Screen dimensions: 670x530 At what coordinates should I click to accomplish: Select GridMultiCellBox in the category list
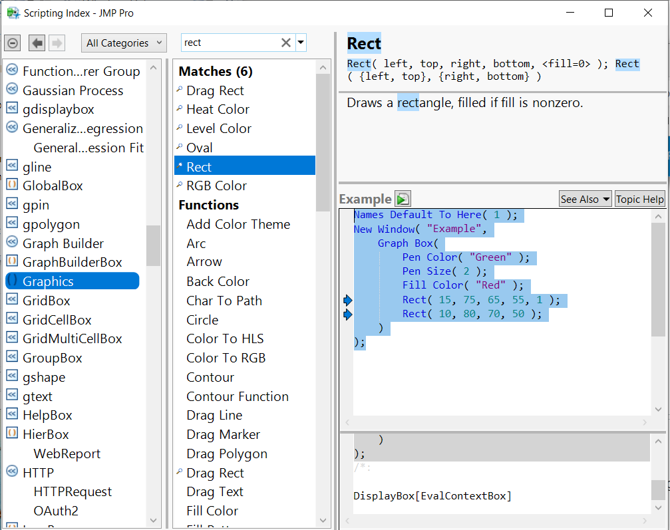(73, 338)
